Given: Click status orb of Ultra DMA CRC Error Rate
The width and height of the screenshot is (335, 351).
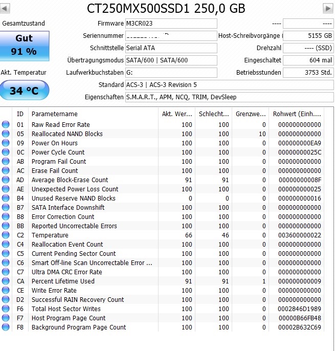Looking at the screenshot, I should click(x=6, y=272).
